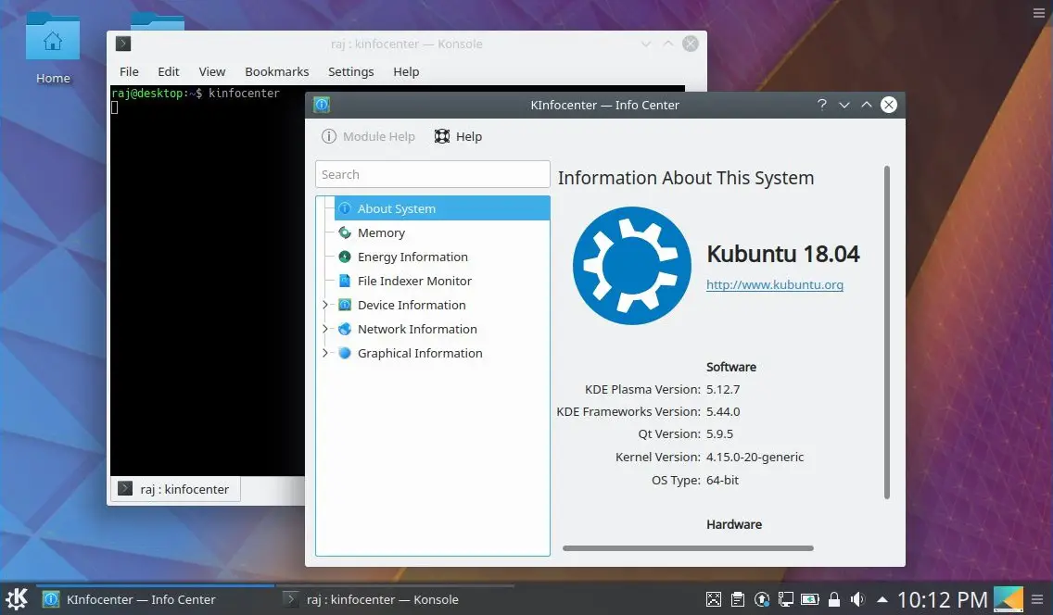Click the Network Information globe icon
The height and width of the screenshot is (615, 1053).
pyautogui.click(x=345, y=330)
